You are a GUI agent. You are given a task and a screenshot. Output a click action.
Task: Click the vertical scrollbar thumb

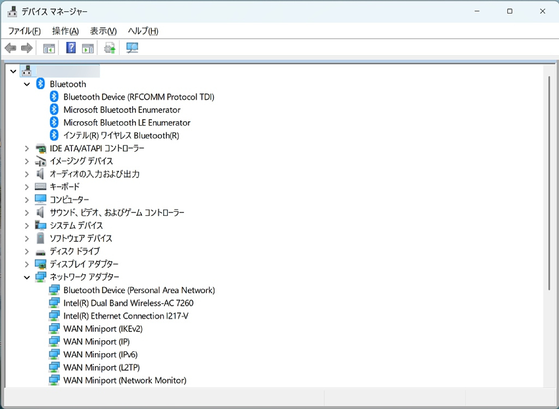[x=549, y=183]
